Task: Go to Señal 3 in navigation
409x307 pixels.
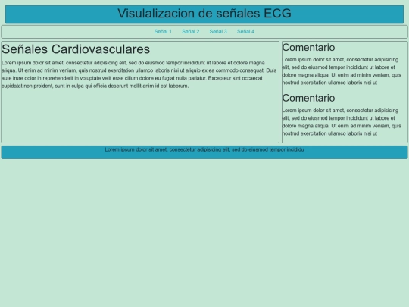Action: point(218,32)
